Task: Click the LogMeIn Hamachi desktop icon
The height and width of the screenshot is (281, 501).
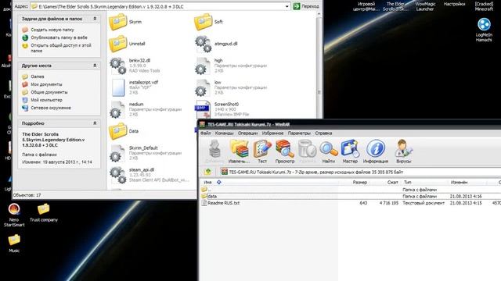Action: pyautogui.click(x=484, y=30)
